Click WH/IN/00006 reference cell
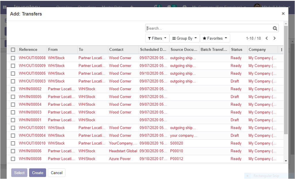This screenshot has width=295, height=179. pyautogui.click(x=30, y=151)
